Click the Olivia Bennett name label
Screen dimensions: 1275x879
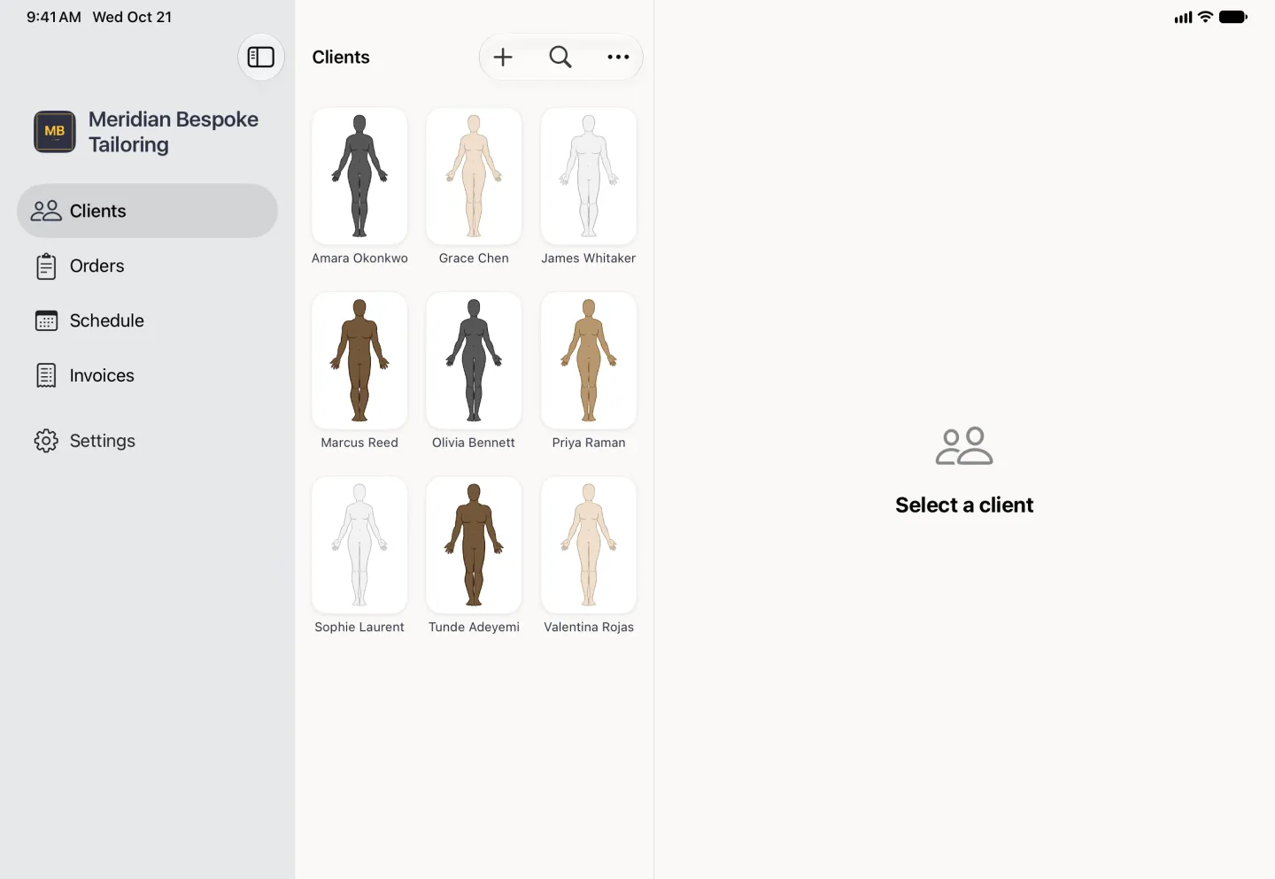click(x=474, y=443)
